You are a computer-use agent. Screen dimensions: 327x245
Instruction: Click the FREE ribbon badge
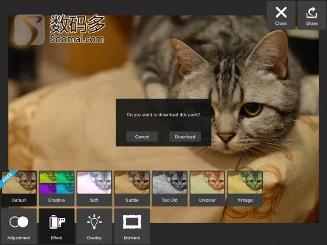click(9, 178)
